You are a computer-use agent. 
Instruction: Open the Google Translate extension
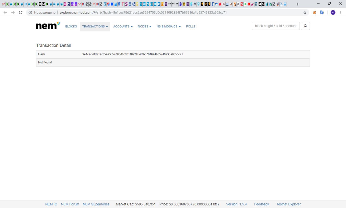pos(322,12)
